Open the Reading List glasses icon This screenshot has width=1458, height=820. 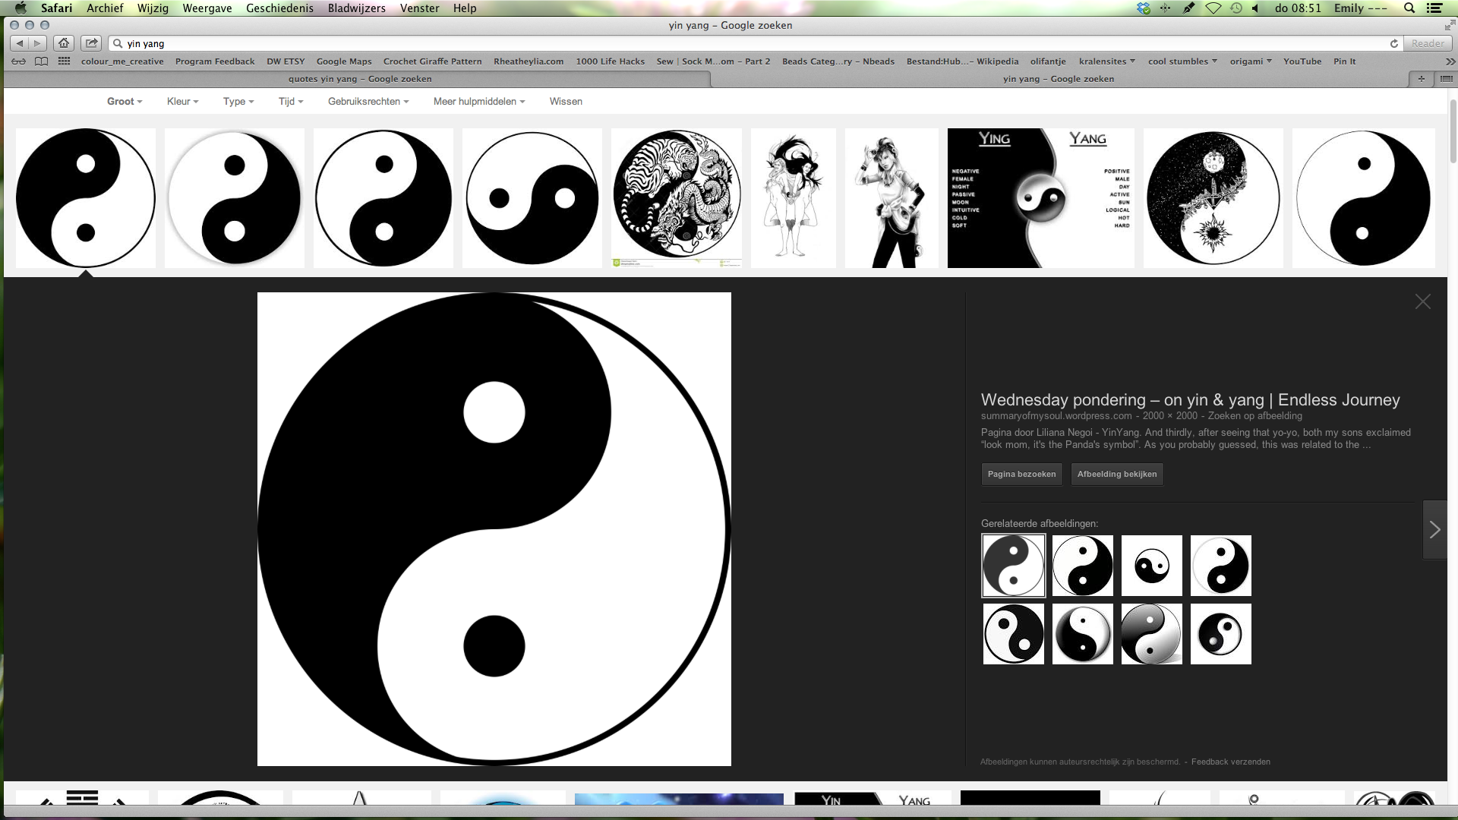[x=19, y=61]
